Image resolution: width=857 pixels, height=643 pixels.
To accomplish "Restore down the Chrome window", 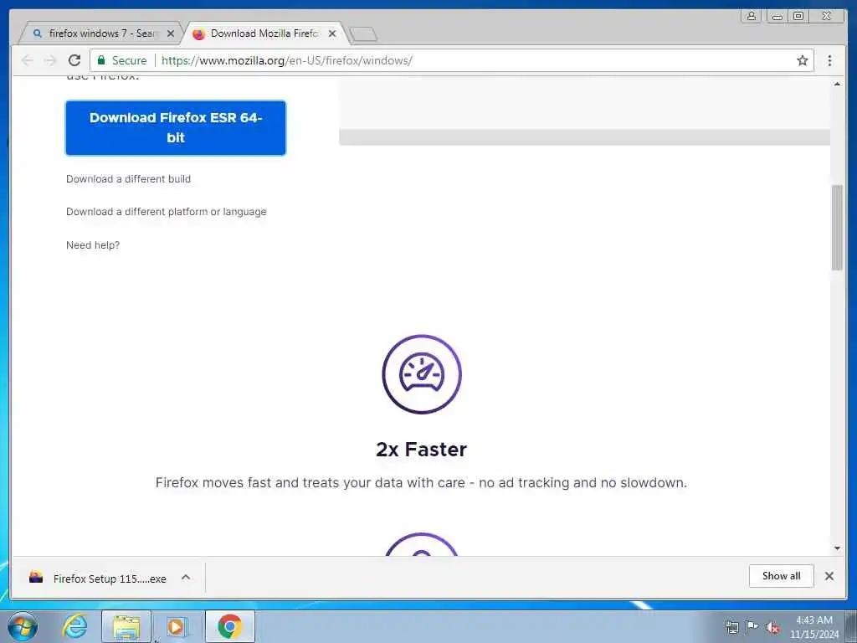I will click(x=798, y=16).
